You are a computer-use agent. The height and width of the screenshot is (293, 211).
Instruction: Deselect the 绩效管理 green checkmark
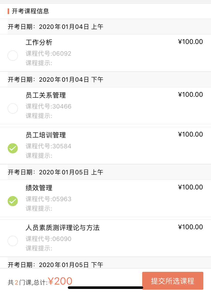coord(13,201)
